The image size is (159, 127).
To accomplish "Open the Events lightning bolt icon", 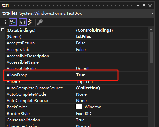I will coord(30,22).
